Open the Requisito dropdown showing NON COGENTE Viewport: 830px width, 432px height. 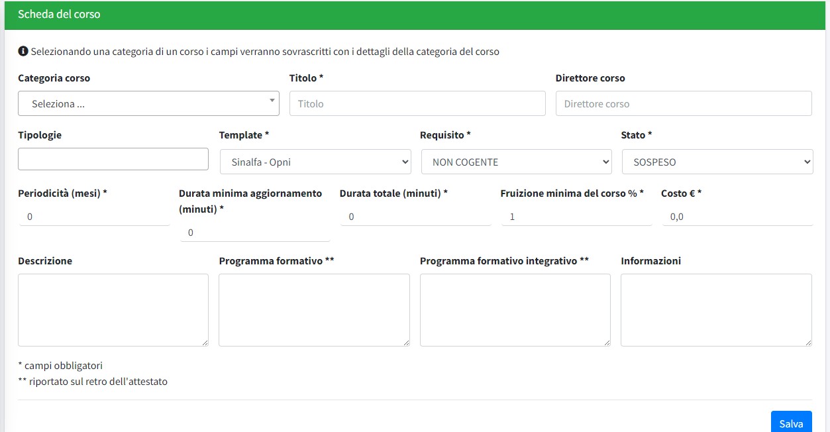pyautogui.click(x=516, y=162)
